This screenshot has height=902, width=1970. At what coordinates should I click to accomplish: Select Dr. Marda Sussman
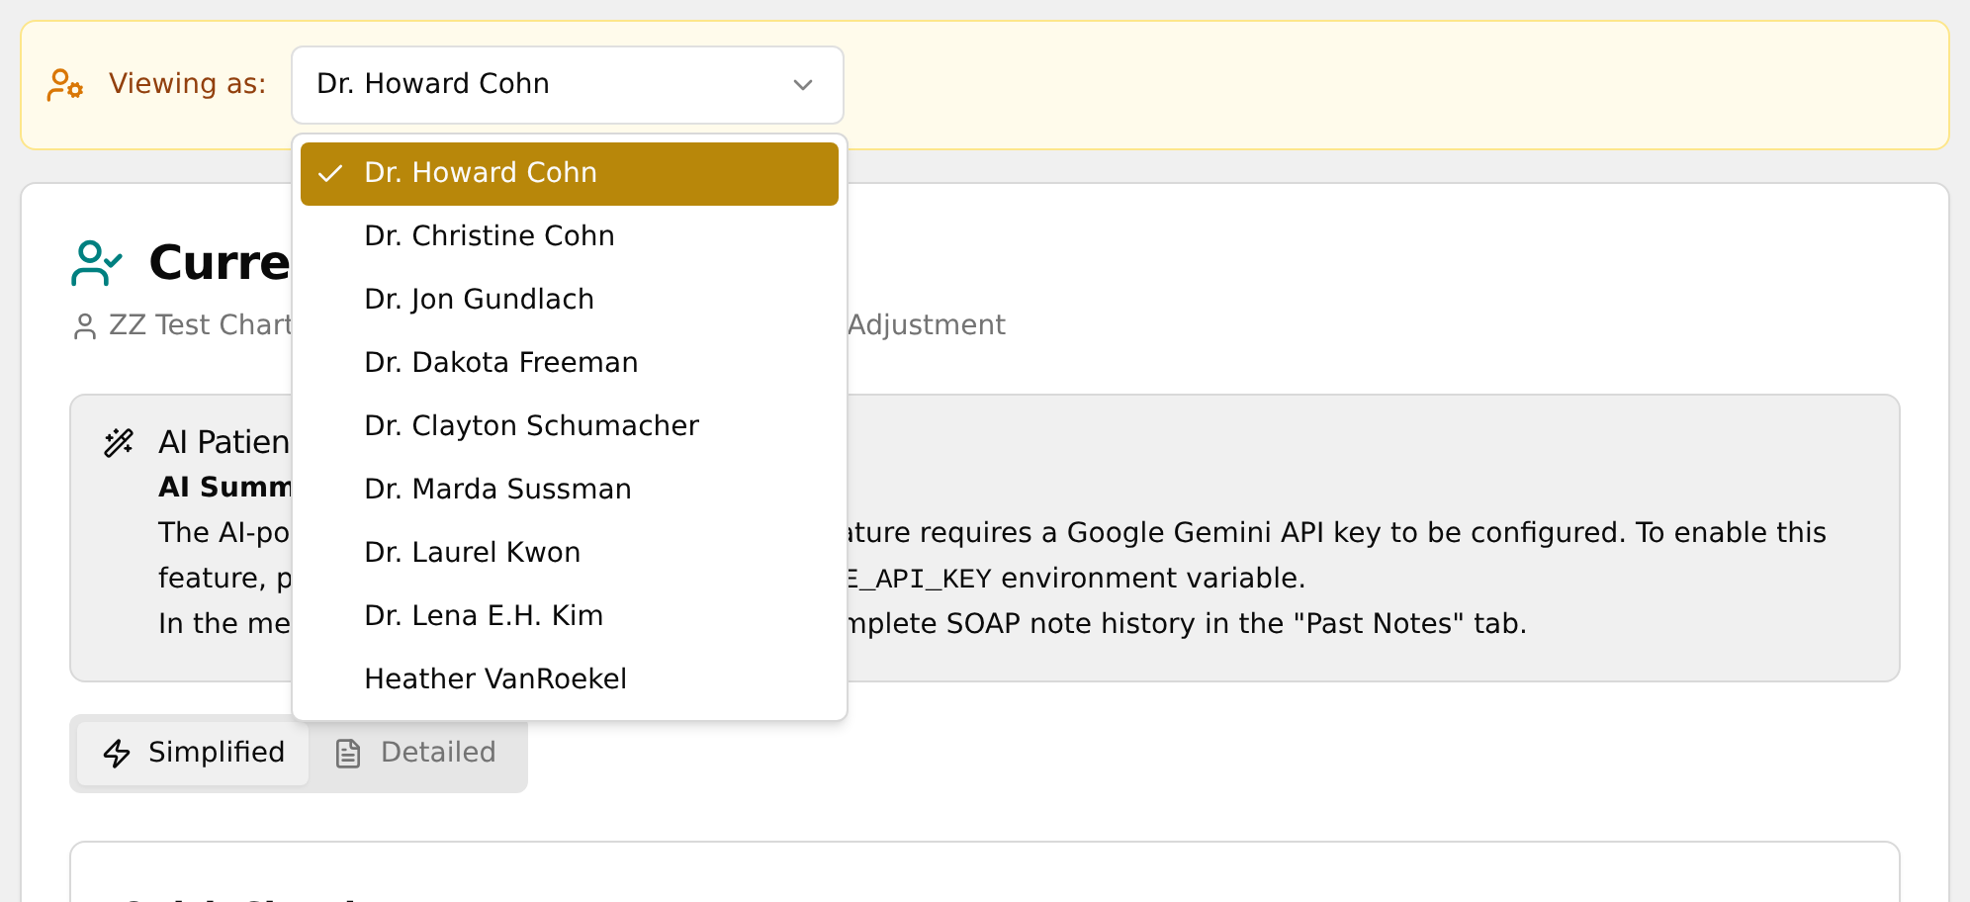tap(570, 490)
